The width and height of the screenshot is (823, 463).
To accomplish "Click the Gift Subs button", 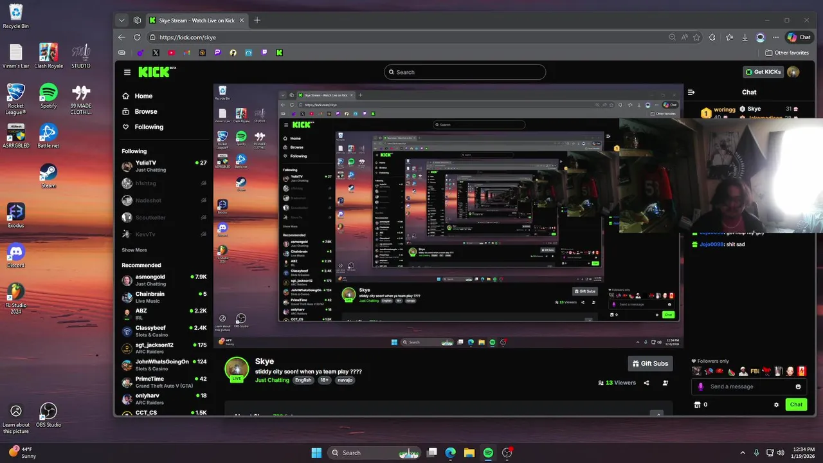I will tap(650, 363).
